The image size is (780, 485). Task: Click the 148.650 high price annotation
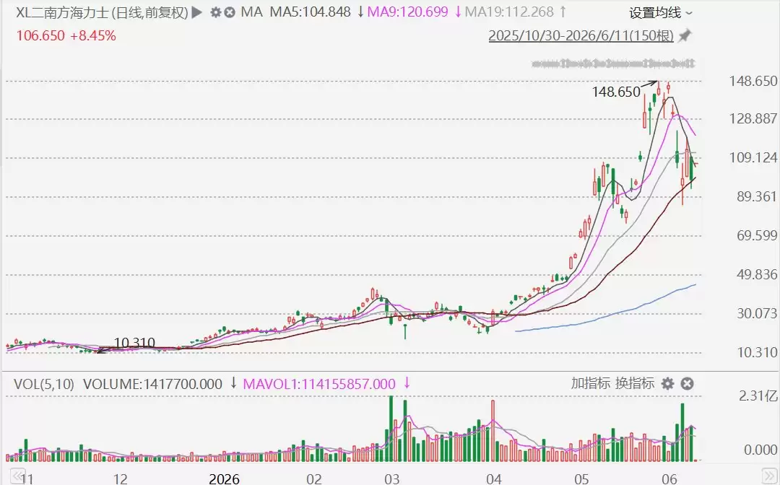pyautogui.click(x=616, y=92)
